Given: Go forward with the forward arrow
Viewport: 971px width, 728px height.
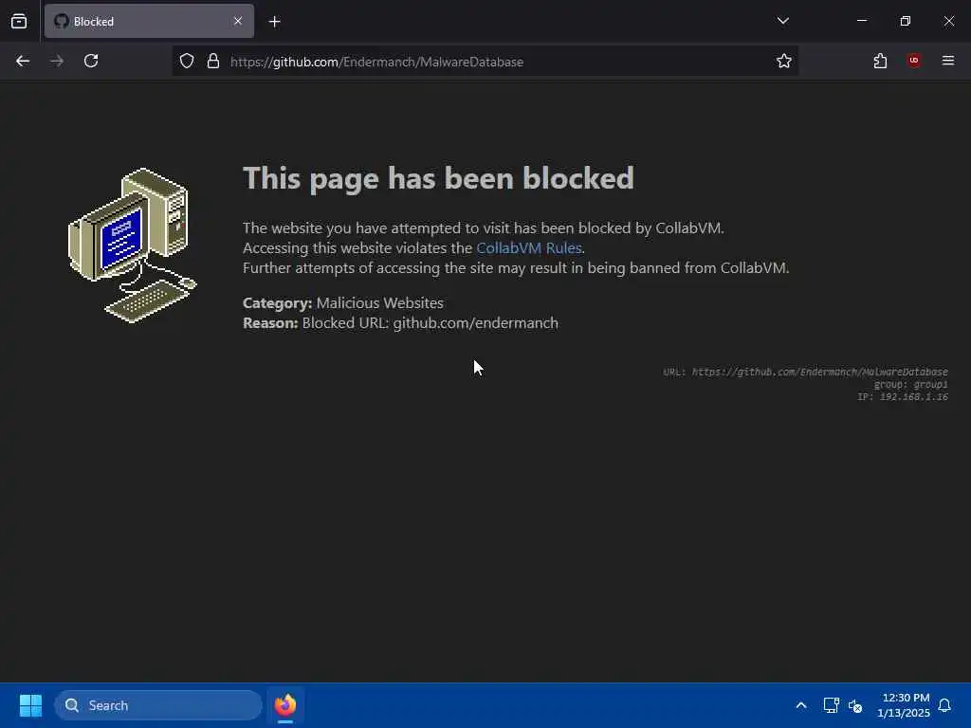Looking at the screenshot, I should pyautogui.click(x=57, y=61).
